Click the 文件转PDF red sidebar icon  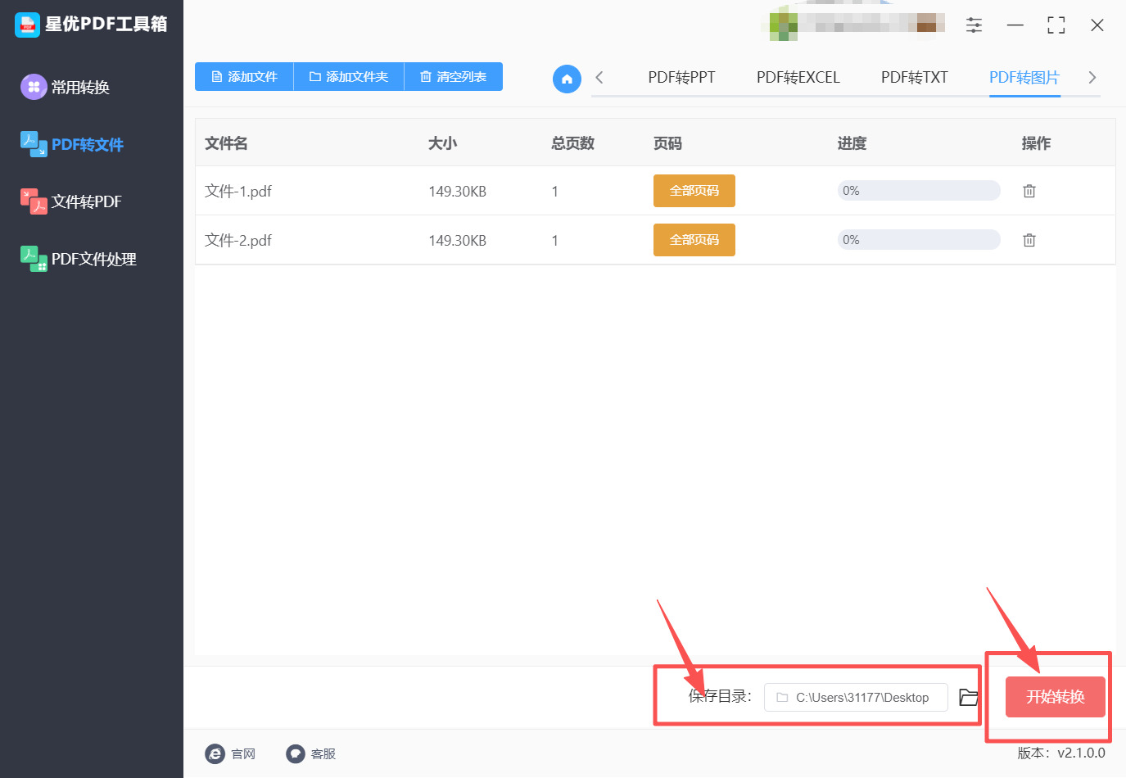click(34, 201)
